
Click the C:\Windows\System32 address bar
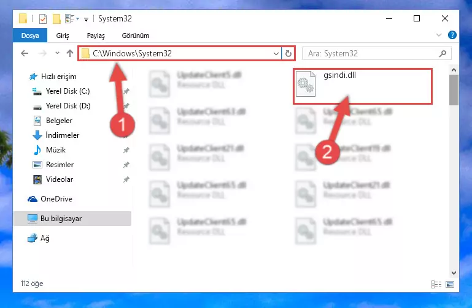tap(180, 53)
